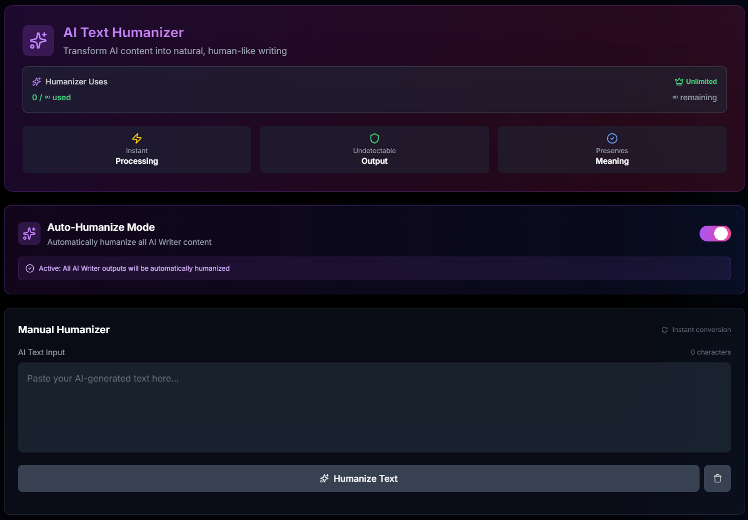This screenshot has width=748, height=520.
Task: Click the AI Text Humanizer sparkle icon
Action: (38, 40)
